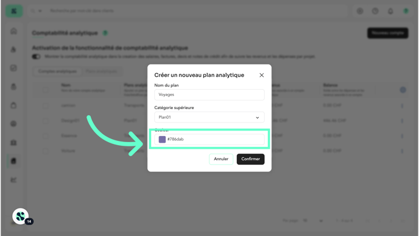Expand the Catégorie supérieure dropdown showing Plan01
This screenshot has height=236, width=419.
pyautogui.click(x=209, y=117)
